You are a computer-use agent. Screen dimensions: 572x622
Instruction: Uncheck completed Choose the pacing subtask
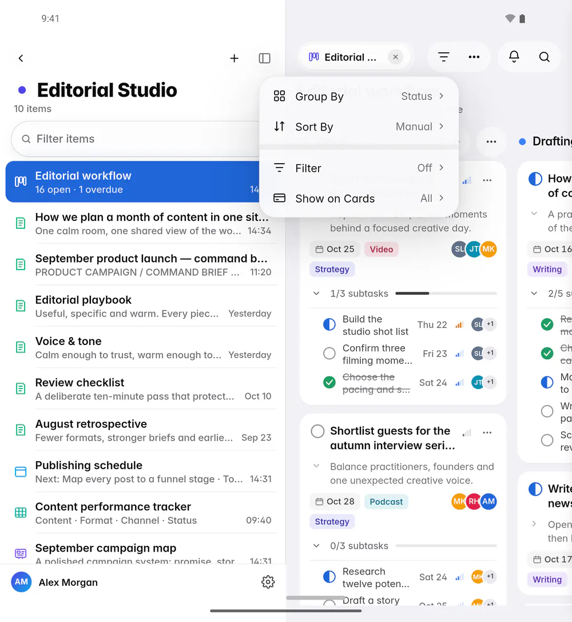tap(329, 382)
